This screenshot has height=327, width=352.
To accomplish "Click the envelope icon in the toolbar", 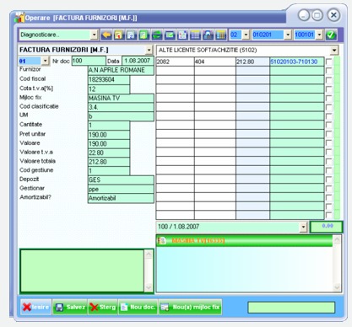I will (x=170, y=35).
